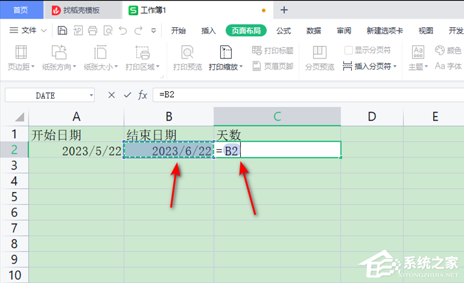Click 打印标题 print titles button
The image size is (464, 283).
pyautogui.click(x=273, y=50)
